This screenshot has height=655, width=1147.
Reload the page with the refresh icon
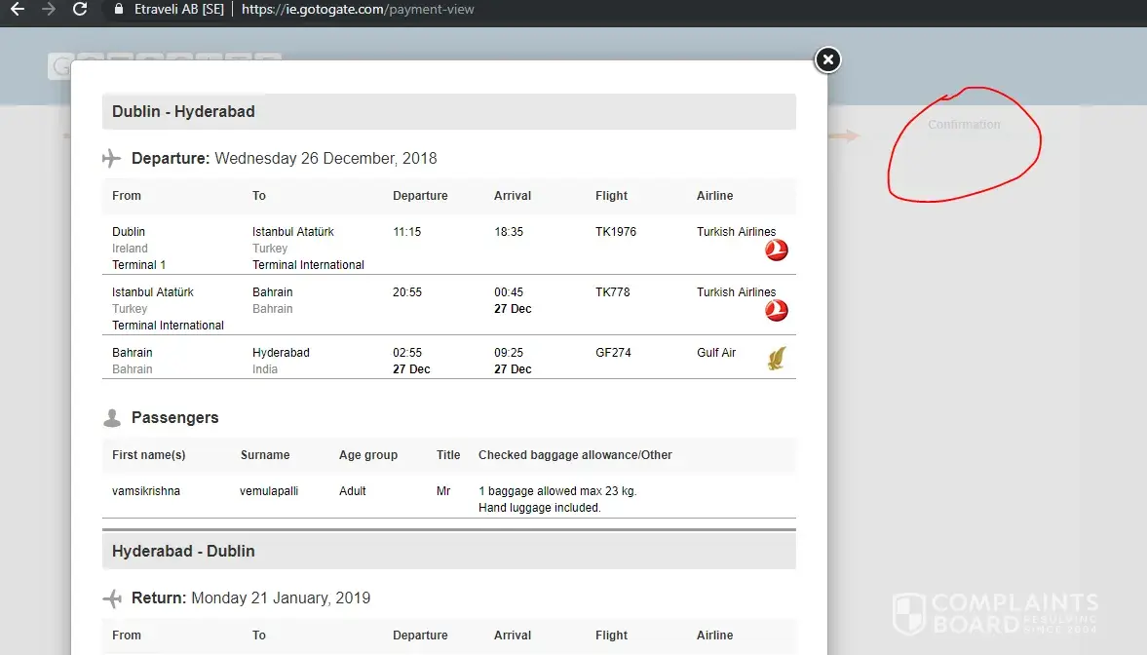pos(80,10)
